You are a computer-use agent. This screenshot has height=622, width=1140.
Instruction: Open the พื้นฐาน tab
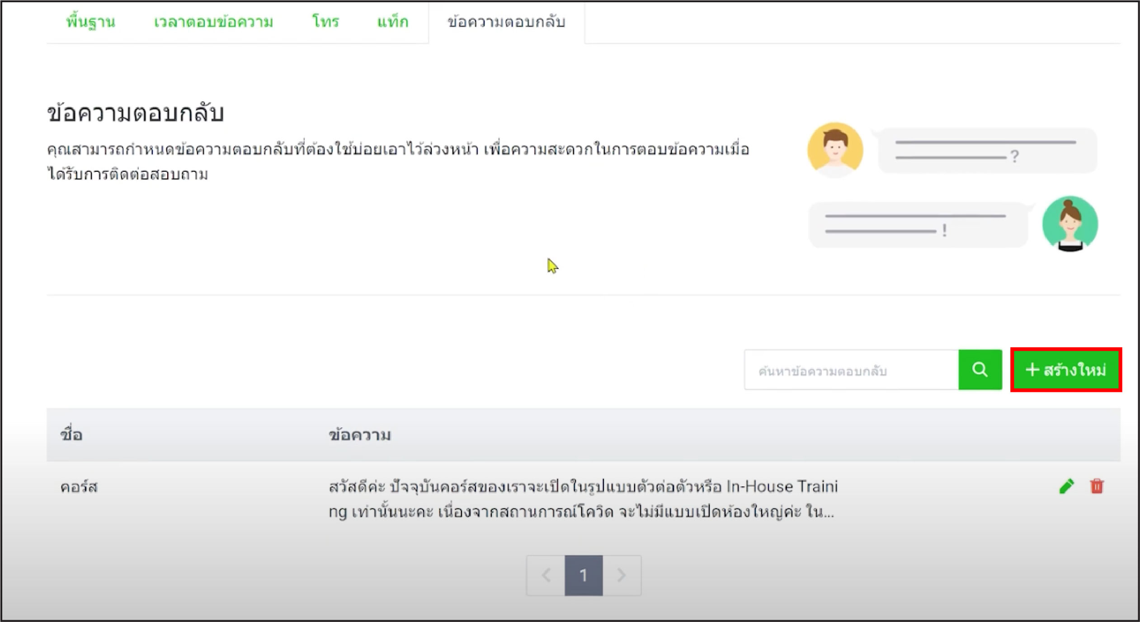pyautogui.click(x=91, y=22)
